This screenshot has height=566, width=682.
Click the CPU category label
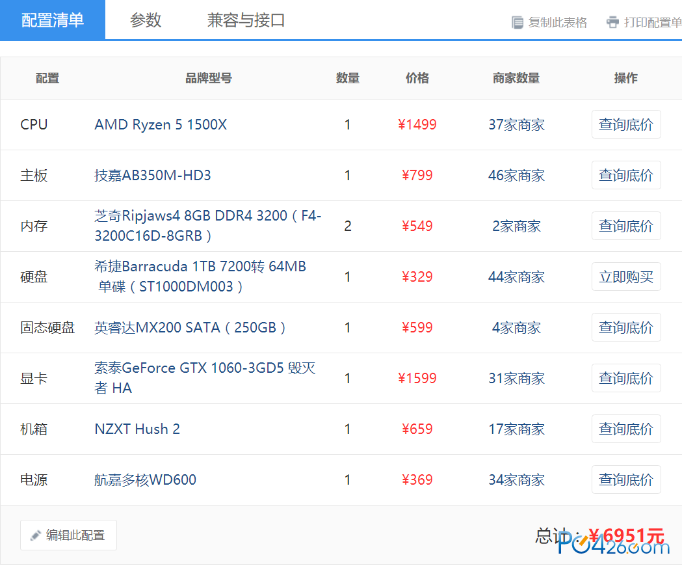pyautogui.click(x=34, y=124)
